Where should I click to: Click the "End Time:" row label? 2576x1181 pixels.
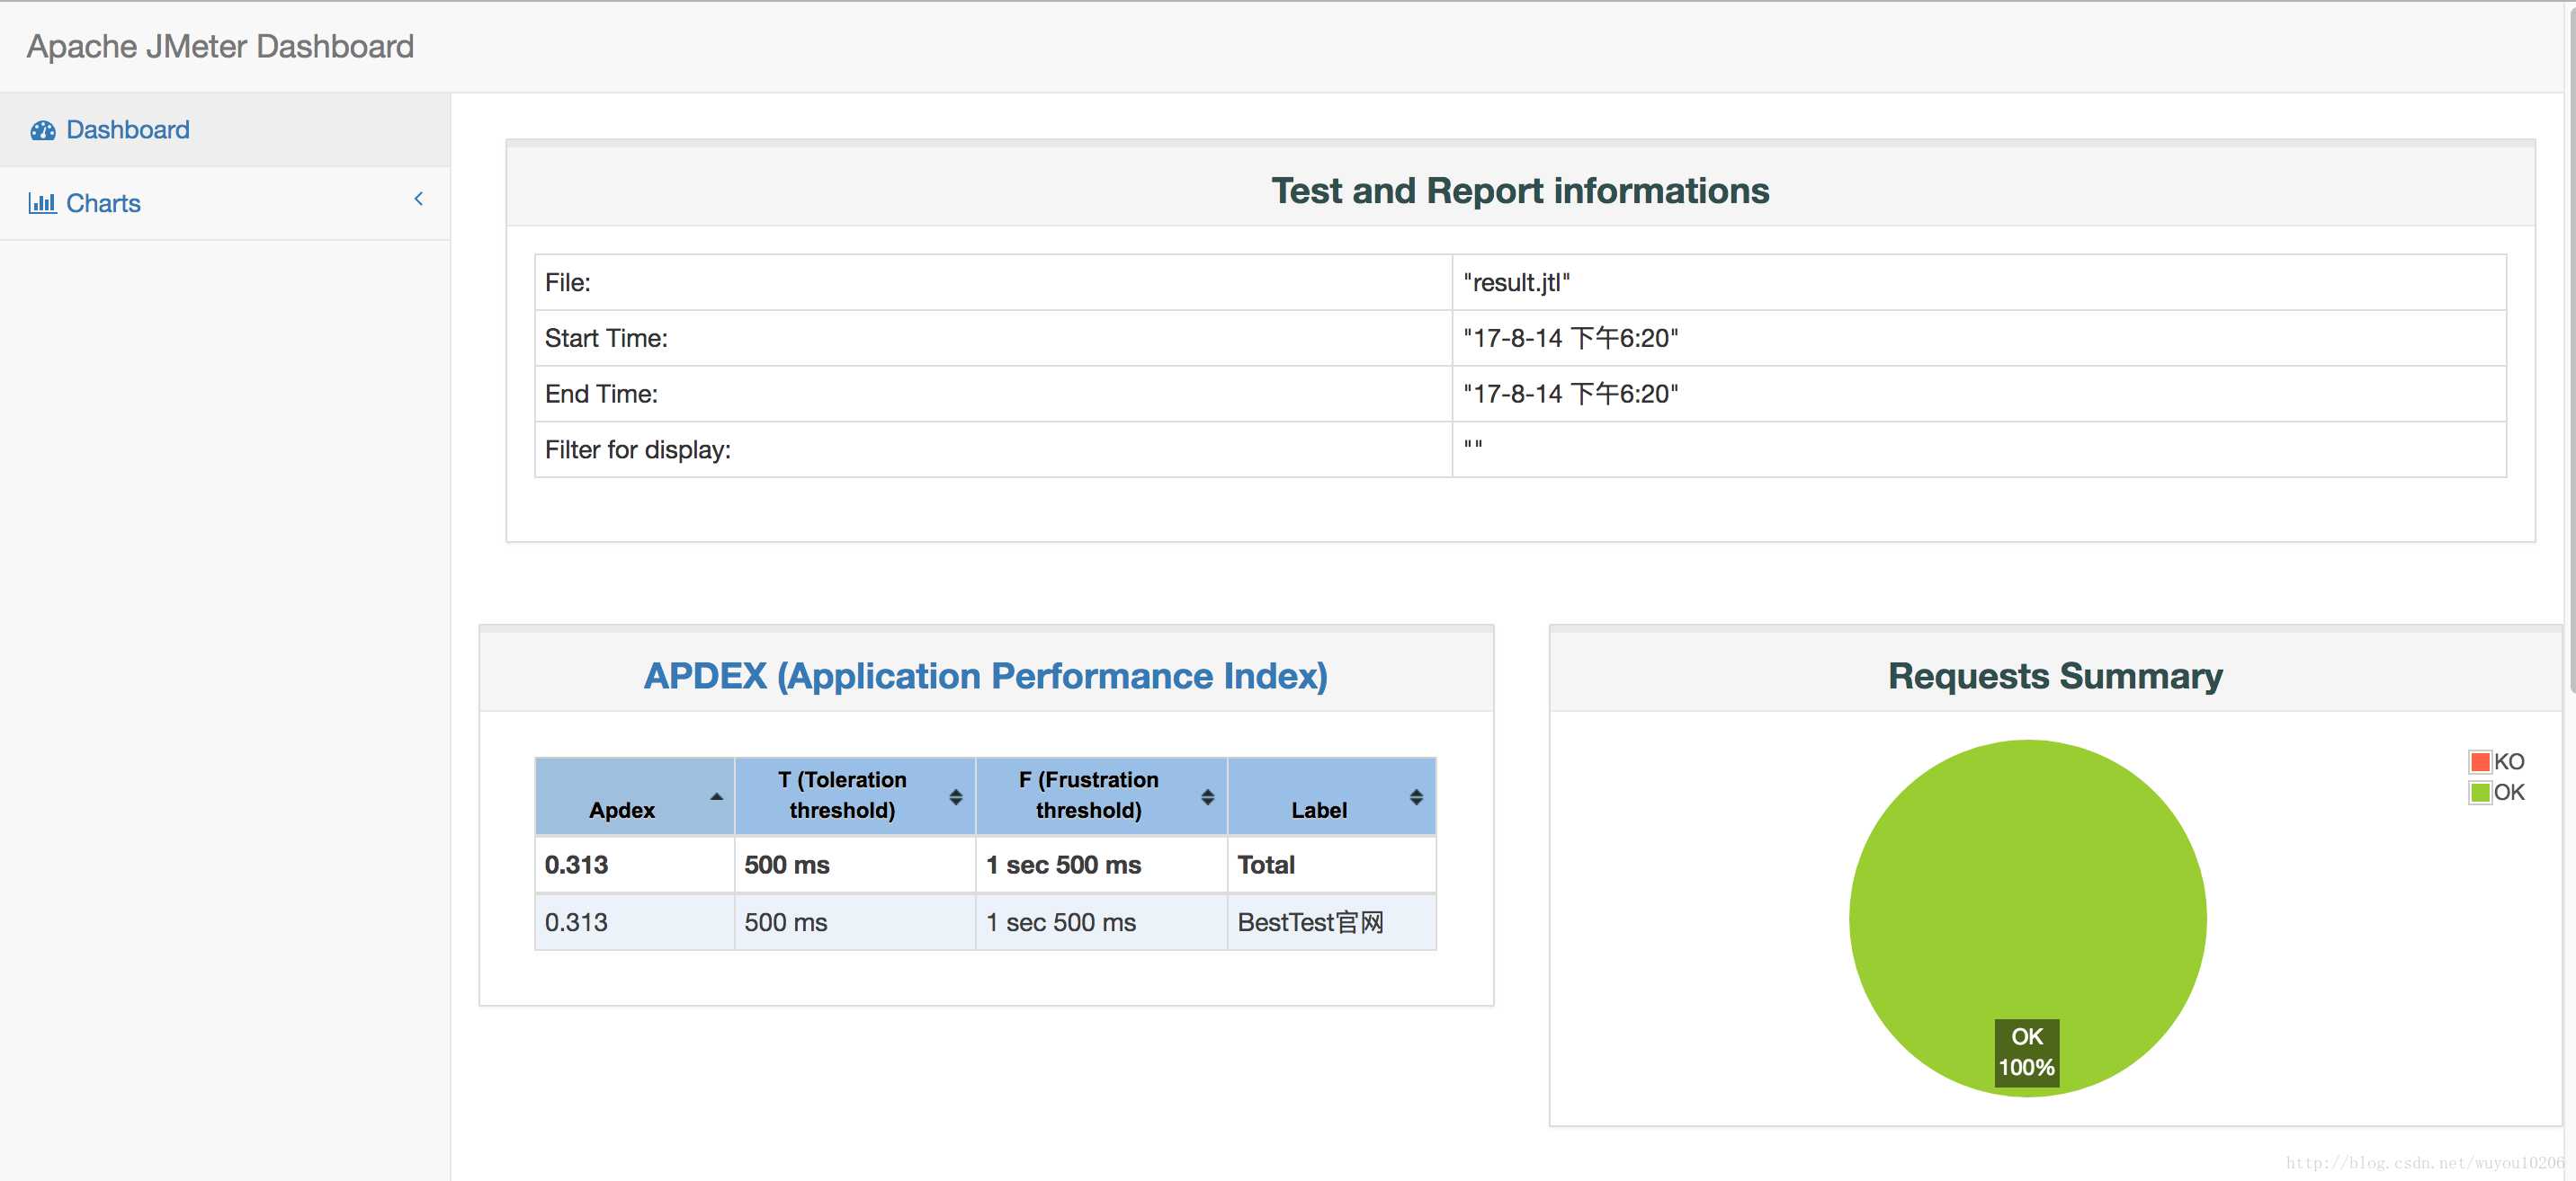tap(601, 395)
